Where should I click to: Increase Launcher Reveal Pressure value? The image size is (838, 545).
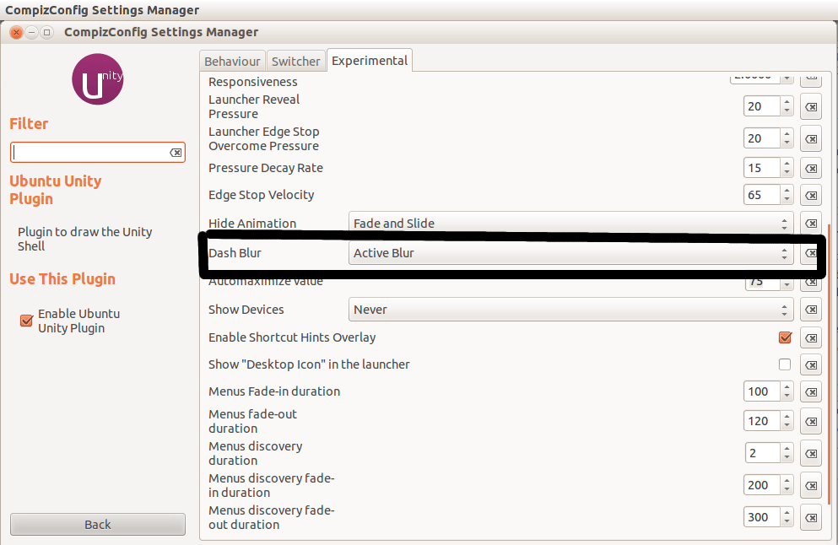[x=787, y=101]
